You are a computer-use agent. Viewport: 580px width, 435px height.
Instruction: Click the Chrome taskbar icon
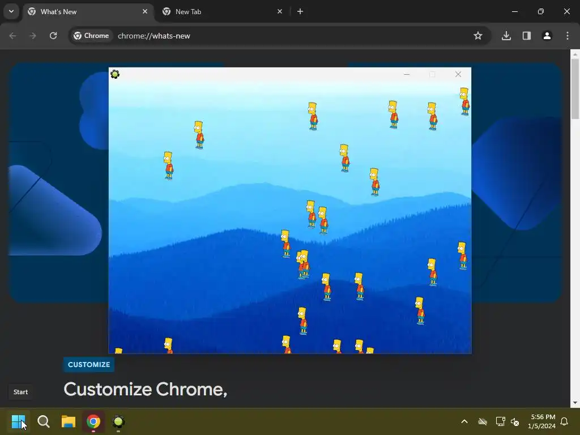[x=93, y=421]
